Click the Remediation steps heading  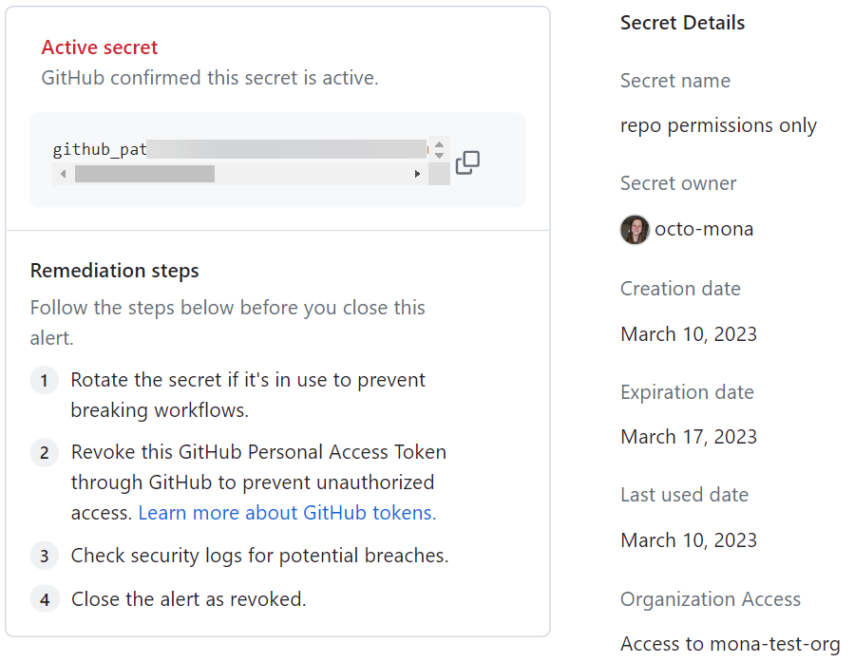click(x=114, y=271)
